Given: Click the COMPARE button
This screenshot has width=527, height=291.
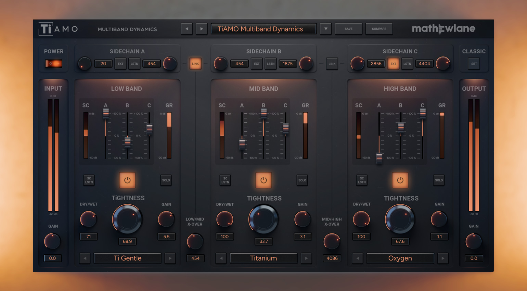Looking at the screenshot, I should pyautogui.click(x=378, y=29).
